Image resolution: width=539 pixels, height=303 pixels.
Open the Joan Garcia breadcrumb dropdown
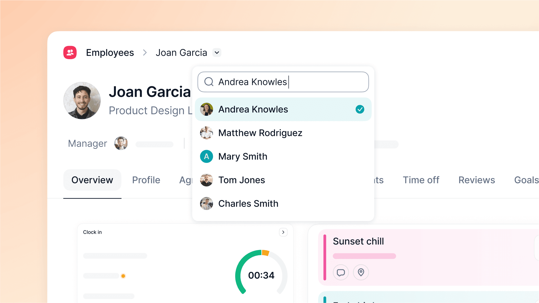tap(216, 52)
